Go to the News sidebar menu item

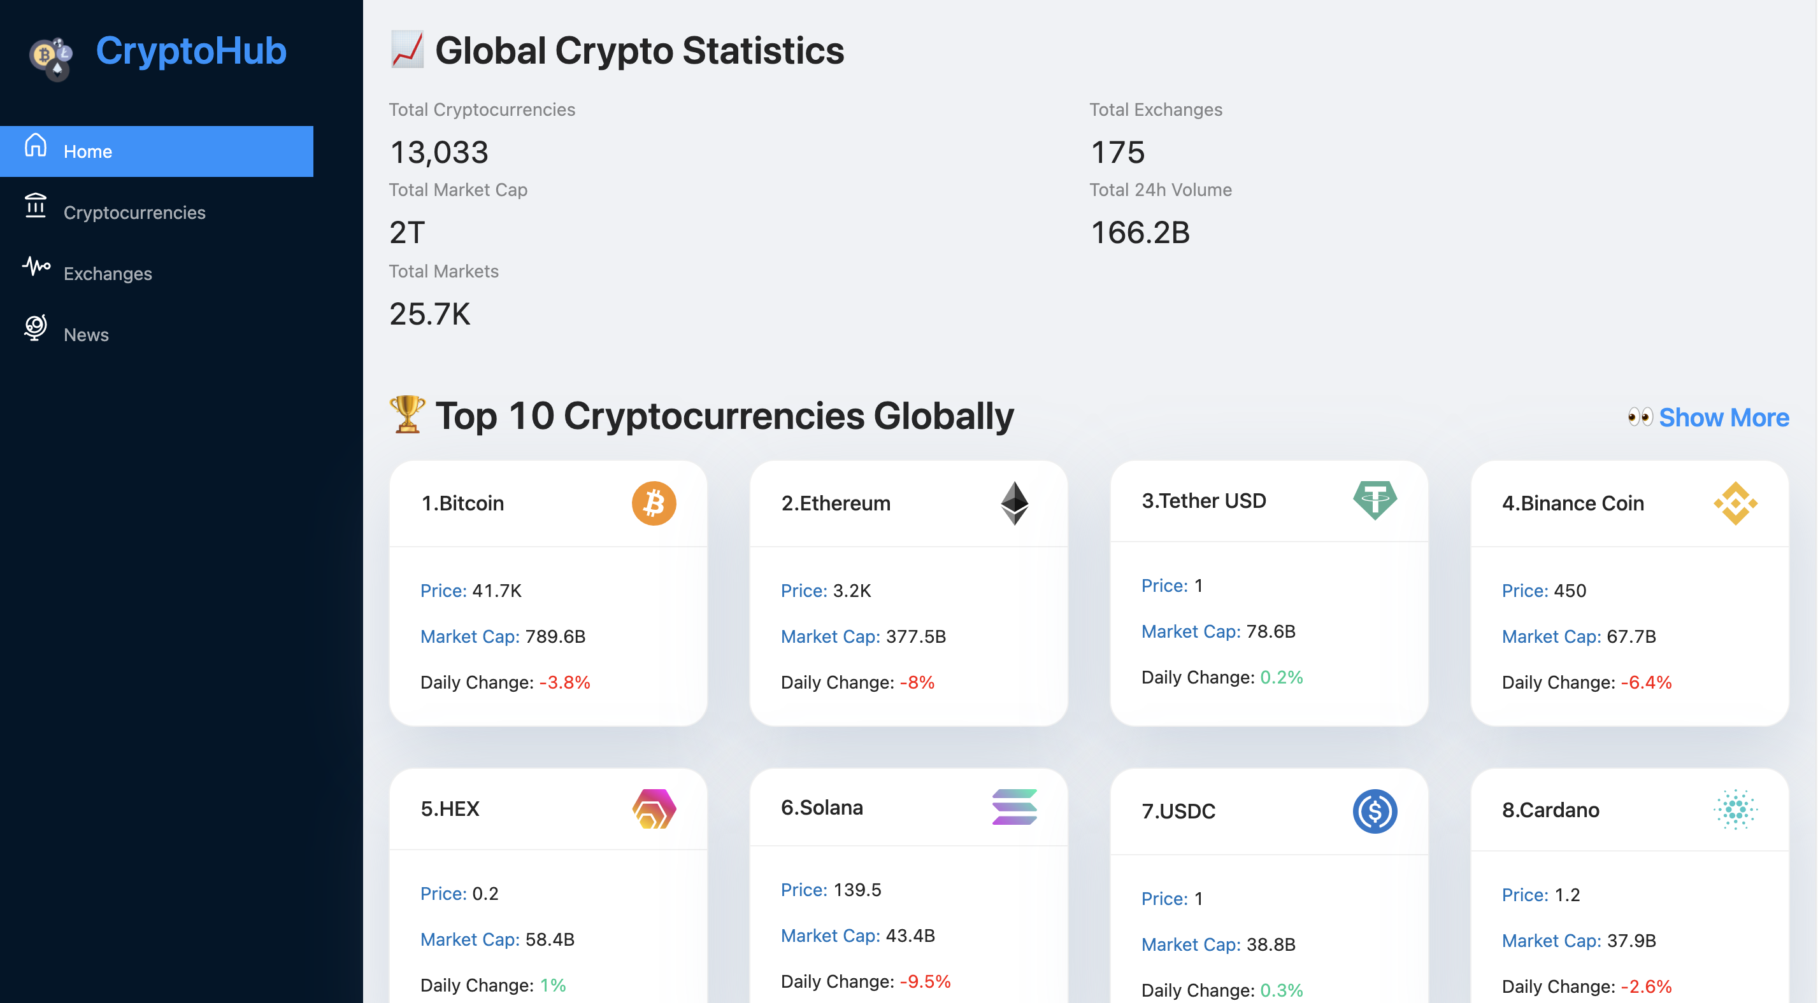point(86,334)
